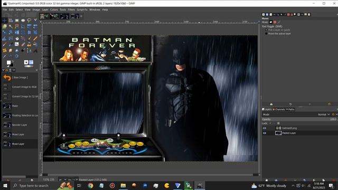Image resolution: width=338 pixels, height=190 pixels.
Task: Revert to Base Image in undo history
Action: 20,78
